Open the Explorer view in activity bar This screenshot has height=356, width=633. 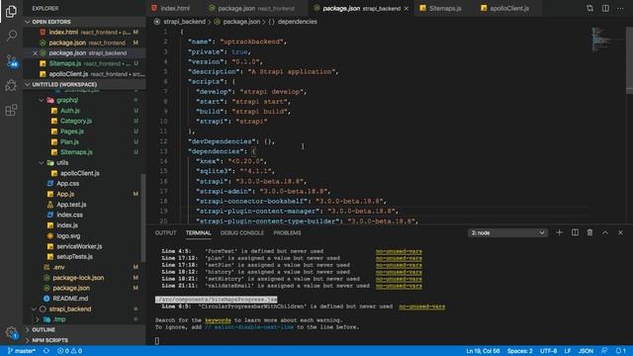click(x=11, y=11)
